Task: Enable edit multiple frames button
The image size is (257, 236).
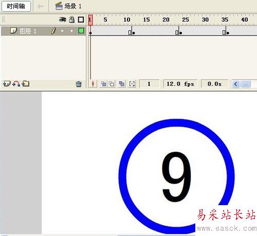Action: [x=122, y=84]
